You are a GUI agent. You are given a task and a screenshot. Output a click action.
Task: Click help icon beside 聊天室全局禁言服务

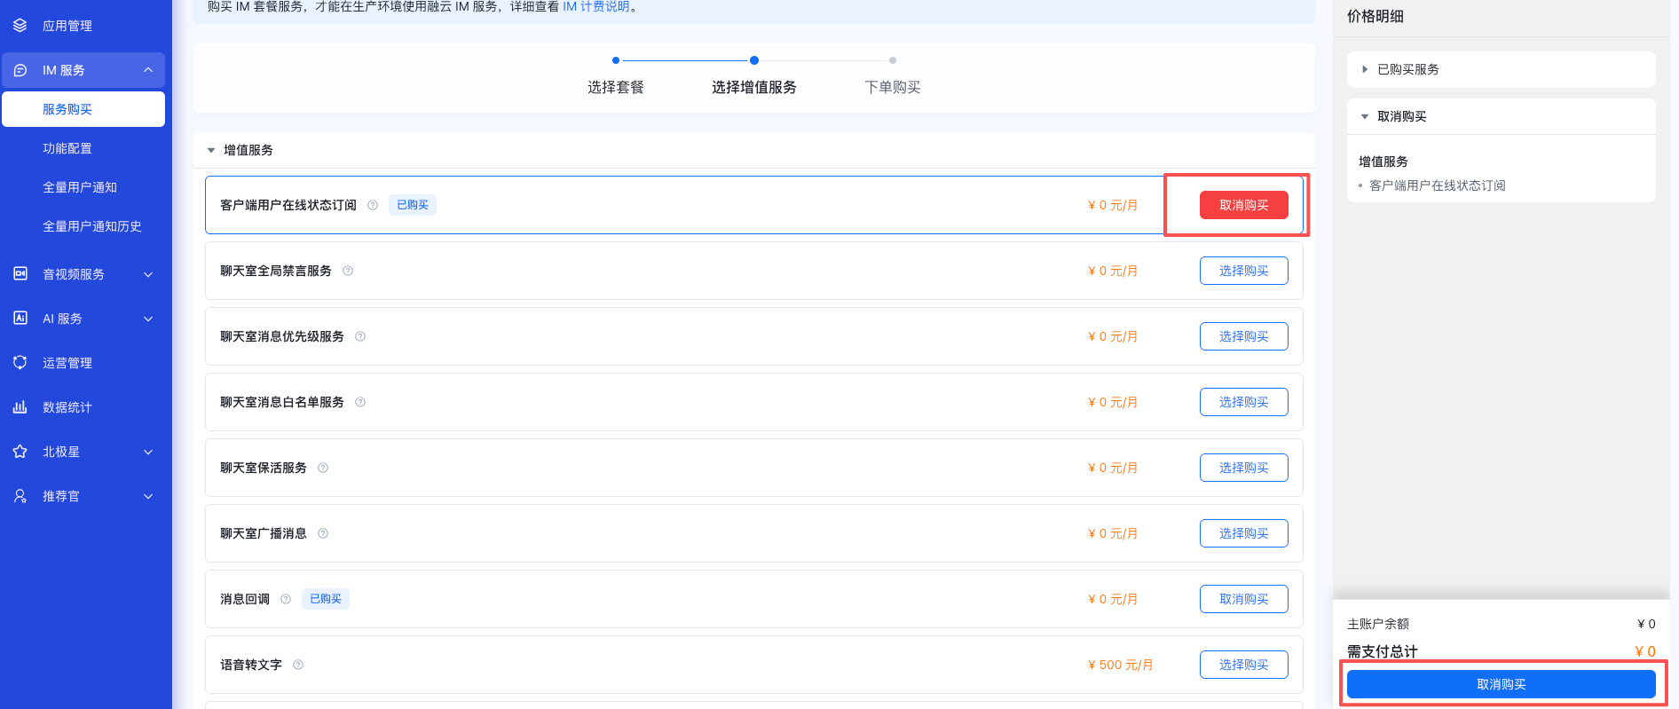348,271
